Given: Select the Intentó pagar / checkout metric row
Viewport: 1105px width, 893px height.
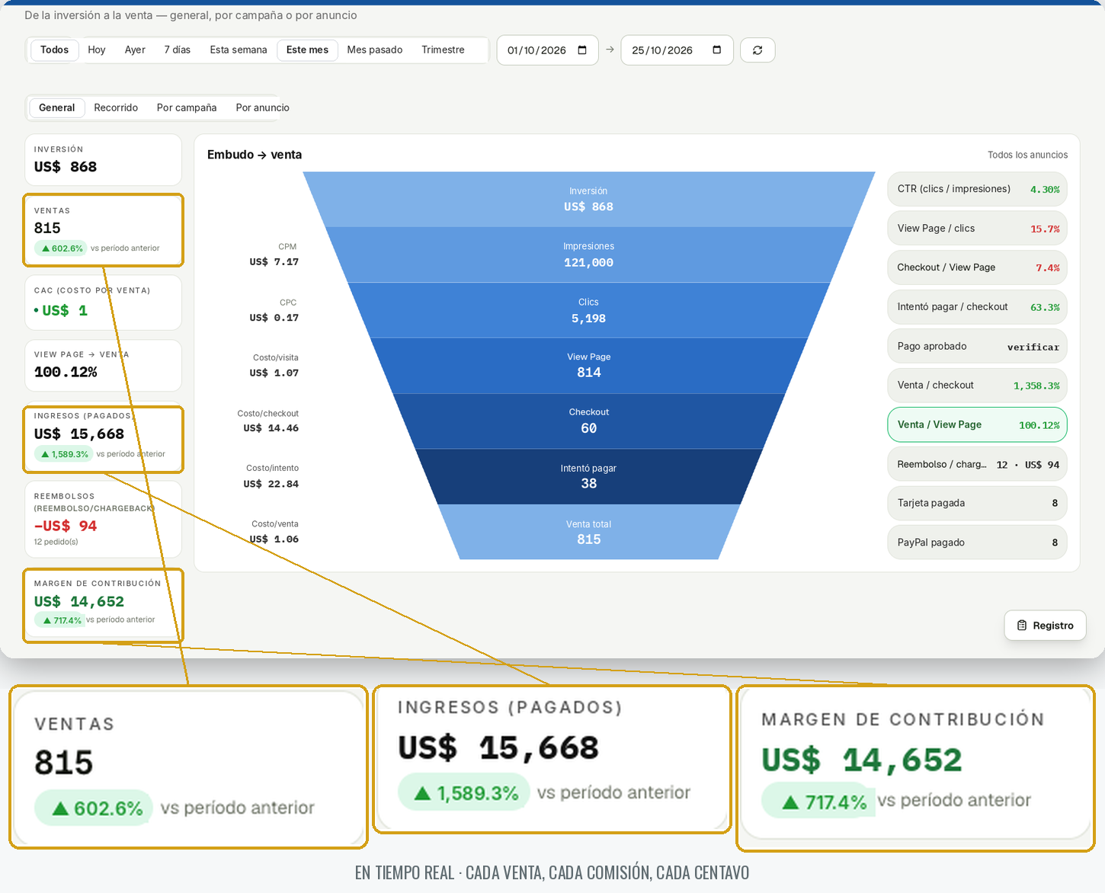Looking at the screenshot, I should tap(977, 307).
